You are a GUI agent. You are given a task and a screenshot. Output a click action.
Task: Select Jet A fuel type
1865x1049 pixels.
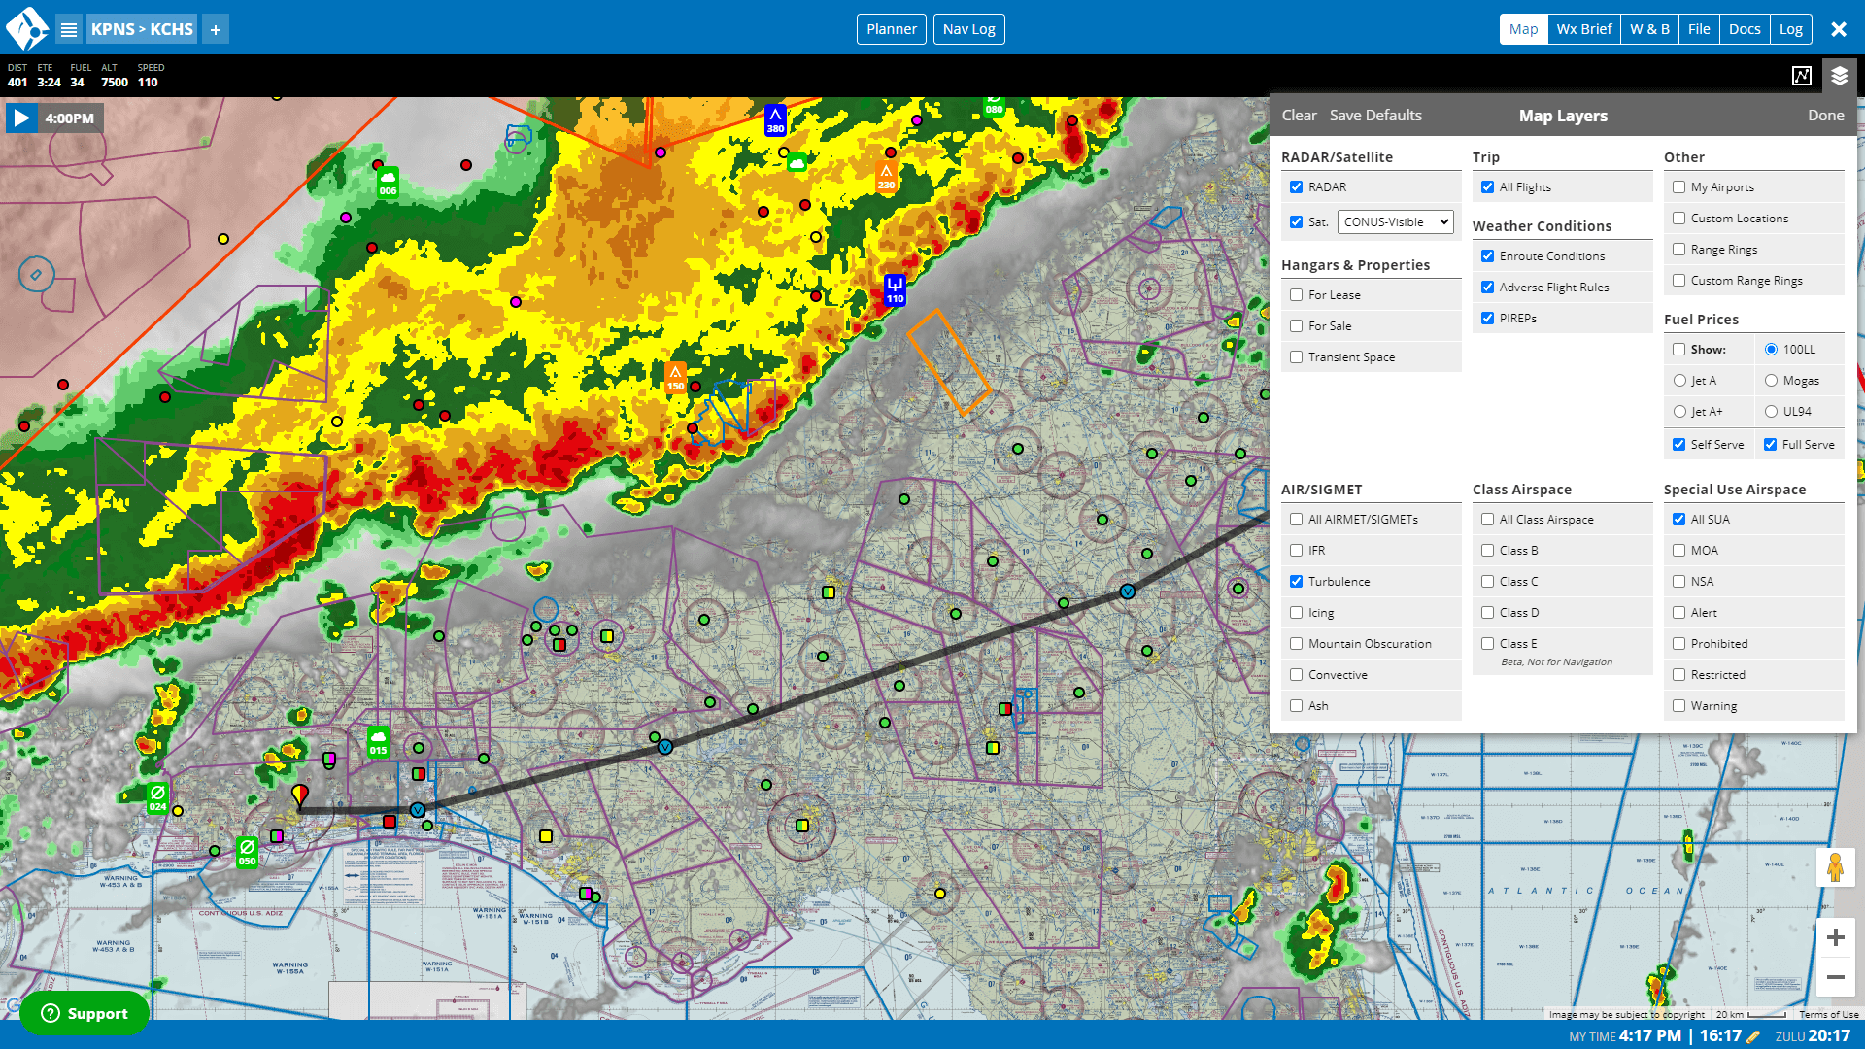1679,381
